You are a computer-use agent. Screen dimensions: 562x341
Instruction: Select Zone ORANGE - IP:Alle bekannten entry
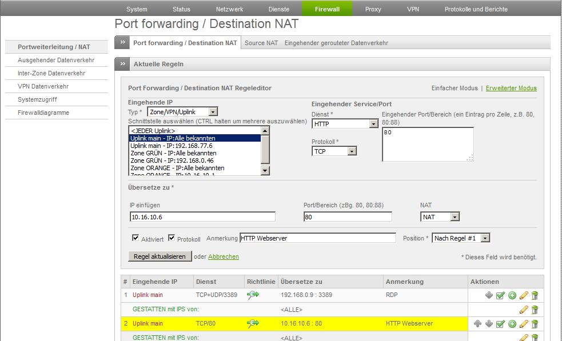[x=194, y=168]
